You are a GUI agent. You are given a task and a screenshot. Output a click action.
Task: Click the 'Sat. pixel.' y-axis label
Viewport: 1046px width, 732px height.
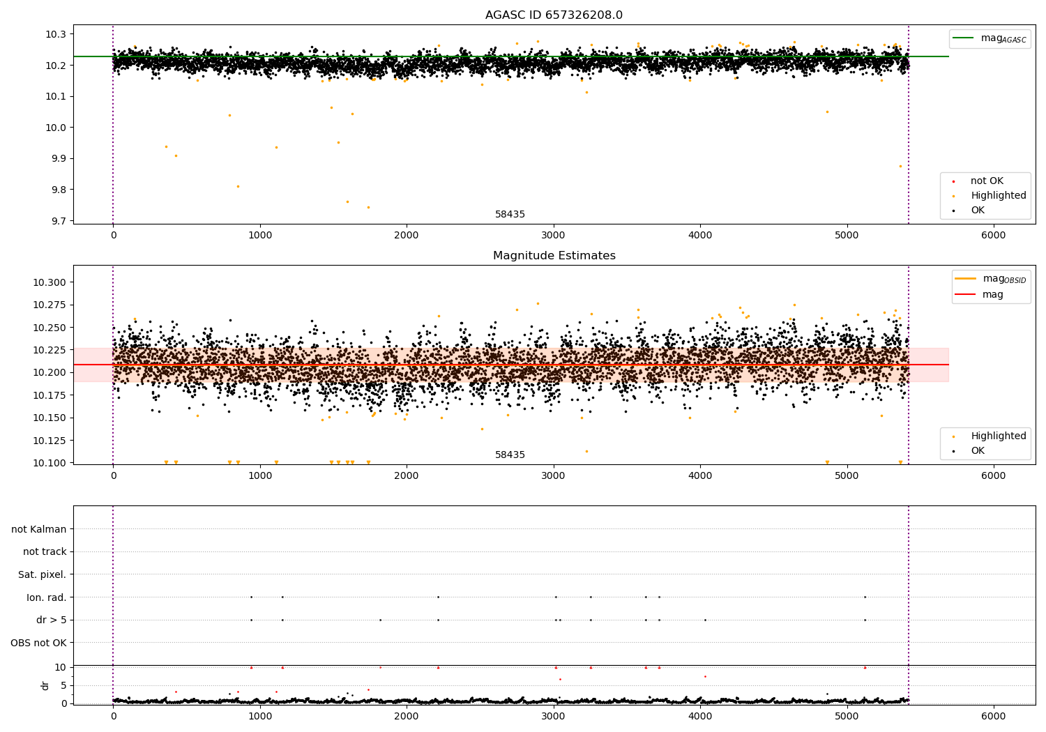pos(43,574)
